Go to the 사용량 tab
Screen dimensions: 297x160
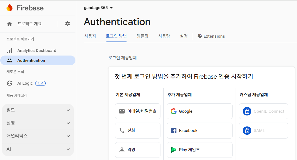coord(164,36)
